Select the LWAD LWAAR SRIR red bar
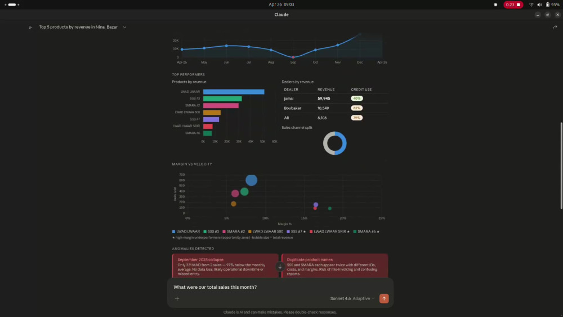563x317 pixels. click(x=208, y=126)
